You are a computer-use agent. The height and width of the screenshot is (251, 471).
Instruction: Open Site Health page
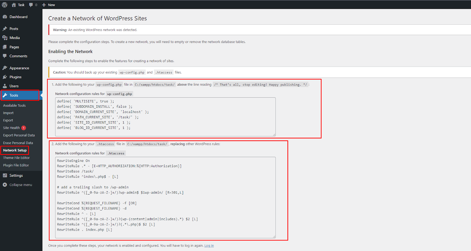[11, 128]
